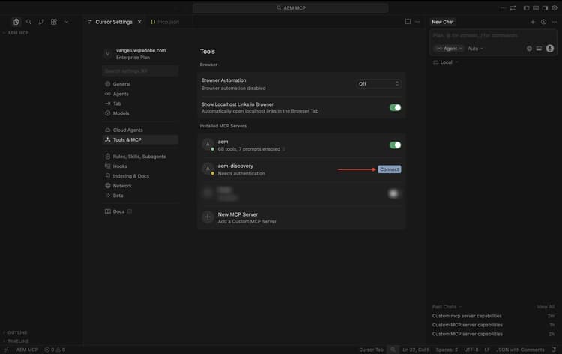This screenshot has width=562, height=354.
Task: Open Browser Automation Off dropdown
Action: coord(378,83)
